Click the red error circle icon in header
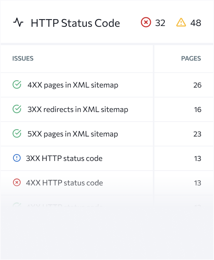This screenshot has height=260, width=214. 146,22
